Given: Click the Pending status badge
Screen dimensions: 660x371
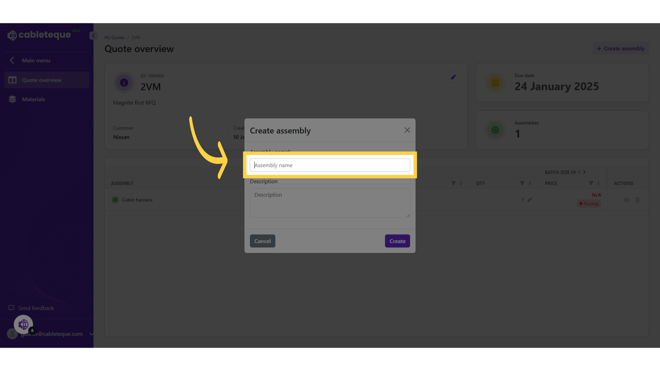Looking at the screenshot, I should coord(589,203).
